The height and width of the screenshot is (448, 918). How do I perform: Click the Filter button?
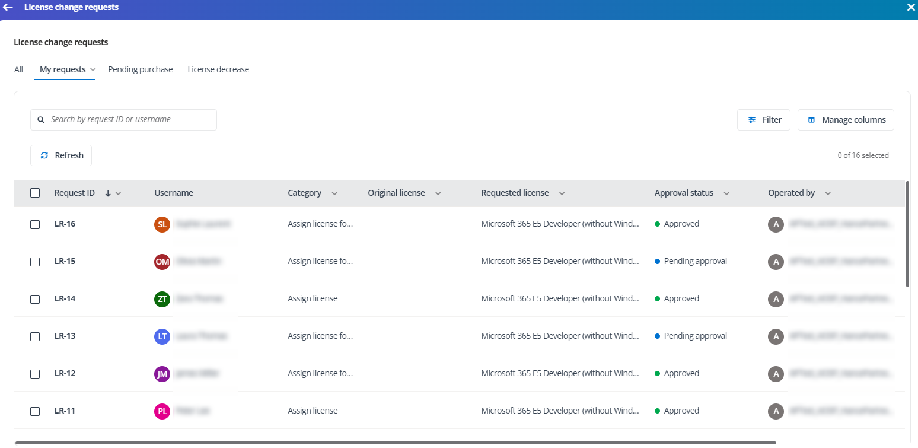tap(764, 120)
